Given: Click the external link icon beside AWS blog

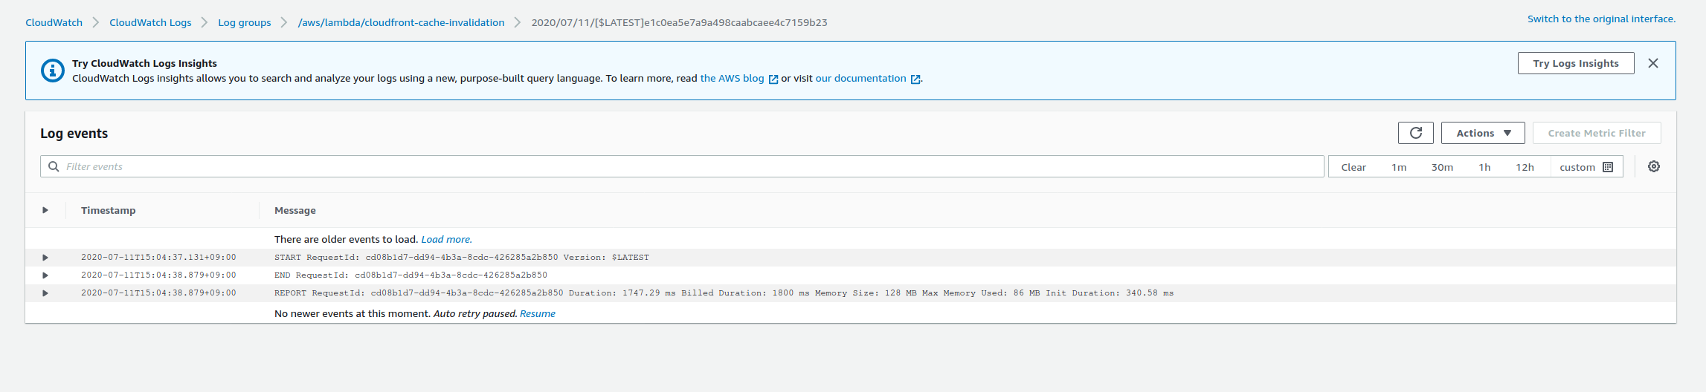Looking at the screenshot, I should click(x=773, y=79).
